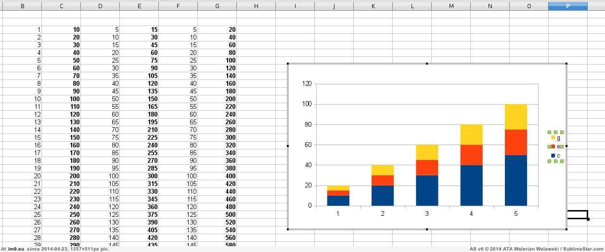Click yellow legend swatch for series g
605x252 pixels.
click(x=553, y=138)
